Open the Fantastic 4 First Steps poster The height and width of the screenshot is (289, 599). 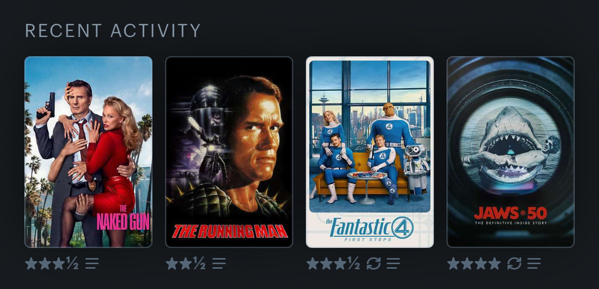tap(370, 152)
